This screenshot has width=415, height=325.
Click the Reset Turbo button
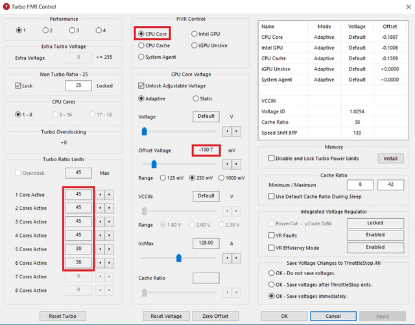coord(63,316)
